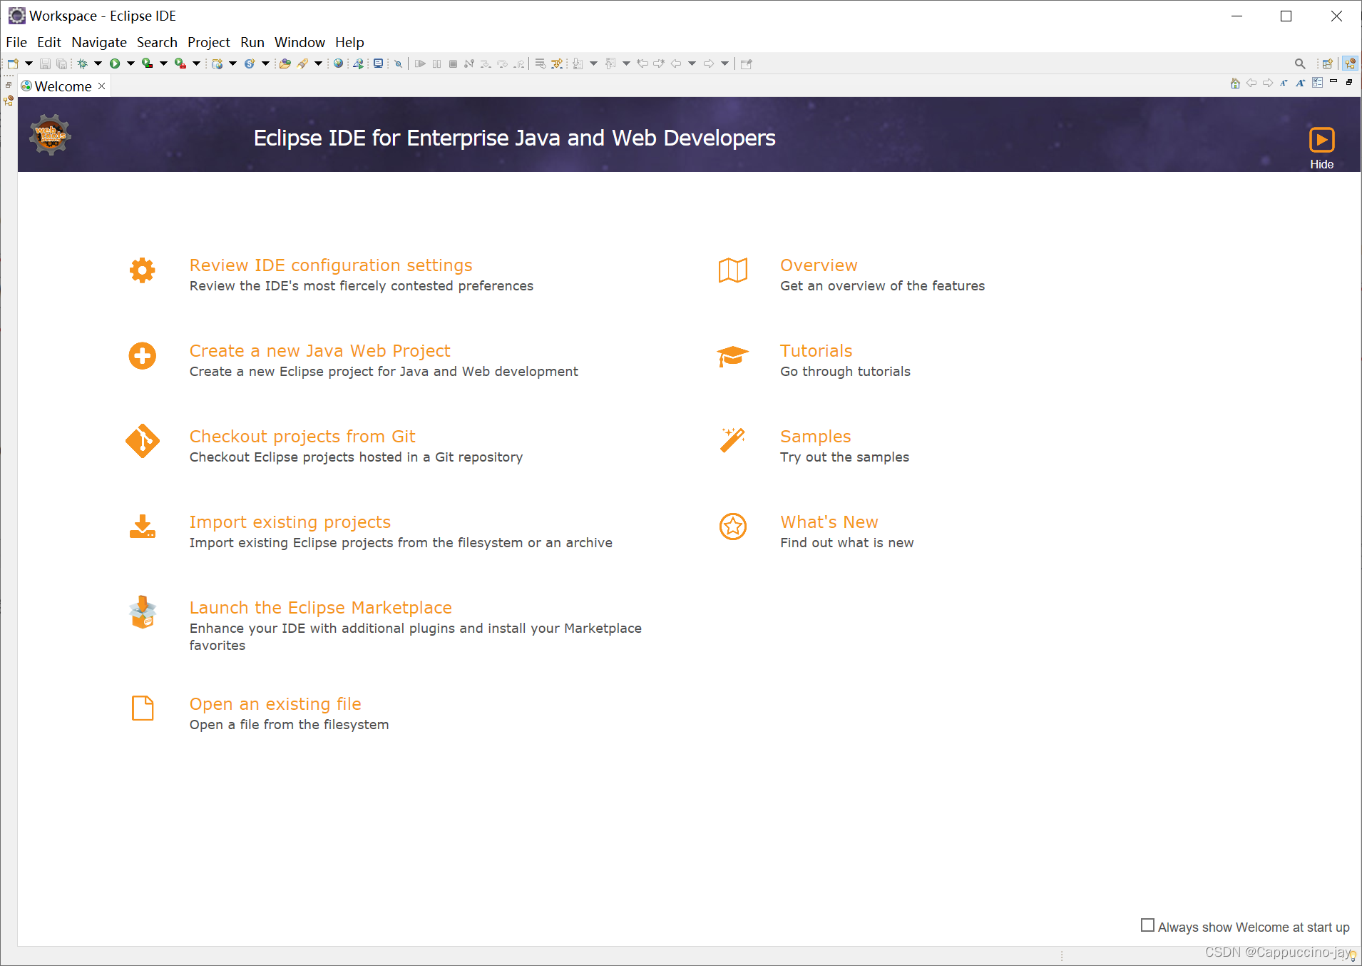The image size is (1362, 966).
Task: Open the Edit menu
Action: tap(49, 42)
